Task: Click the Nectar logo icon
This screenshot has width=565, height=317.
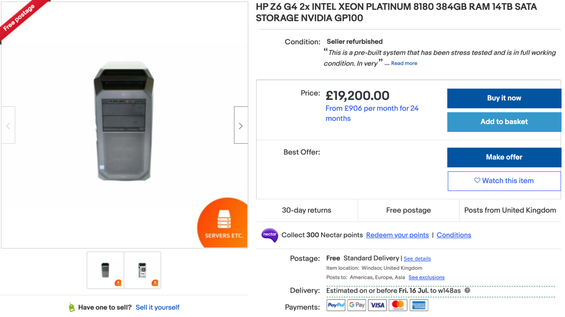Action: click(x=270, y=235)
